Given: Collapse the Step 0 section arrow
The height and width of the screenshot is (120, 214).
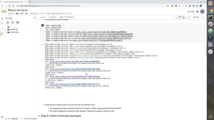Looking at the screenshot, I should pyautogui.click(x=39, y=116).
